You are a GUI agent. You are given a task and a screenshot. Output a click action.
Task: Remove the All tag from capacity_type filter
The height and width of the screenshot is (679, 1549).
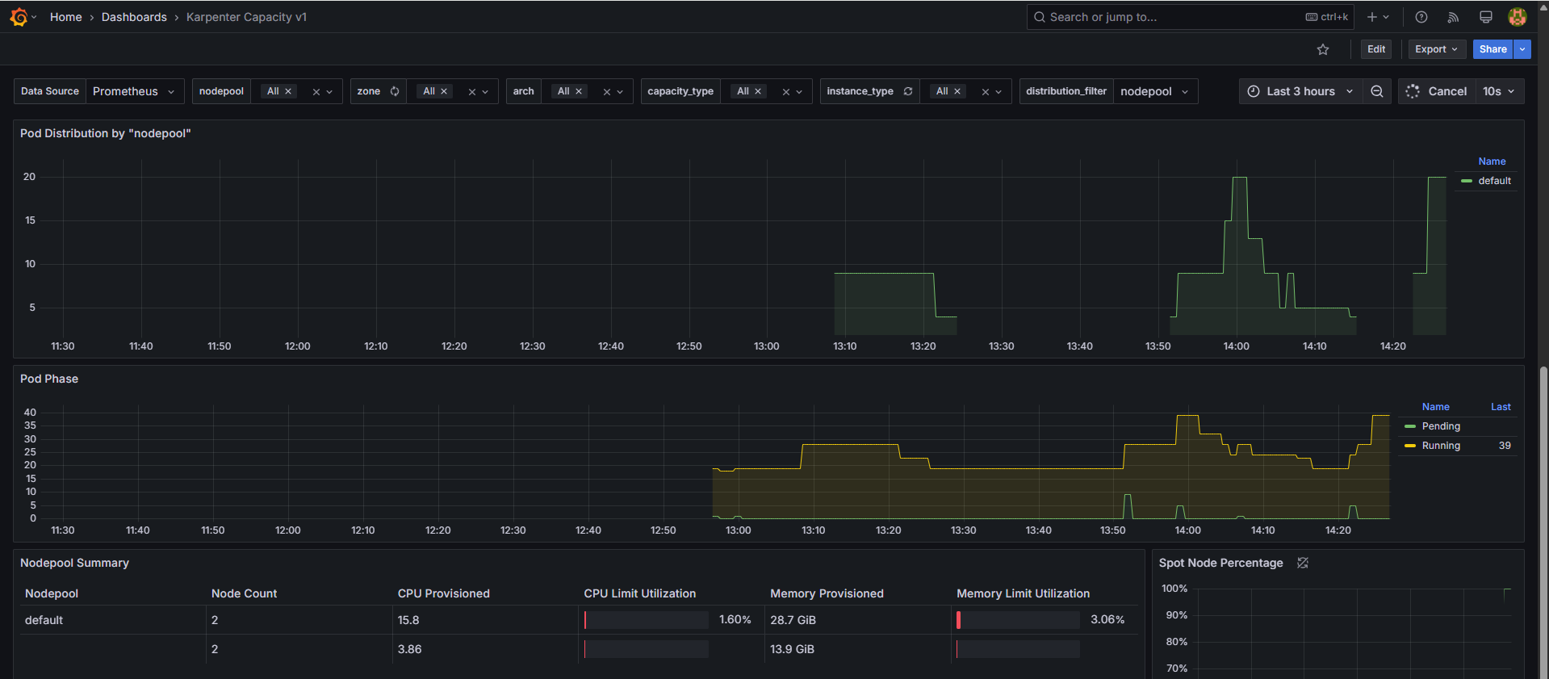click(x=758, y=91)
